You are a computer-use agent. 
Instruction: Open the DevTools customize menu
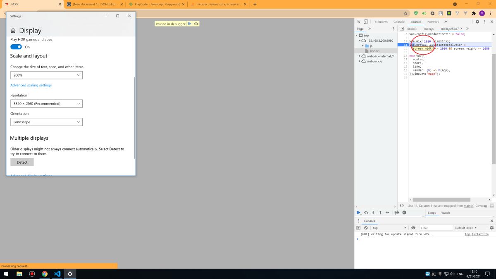pyautogui.click(x=484, y=21)
